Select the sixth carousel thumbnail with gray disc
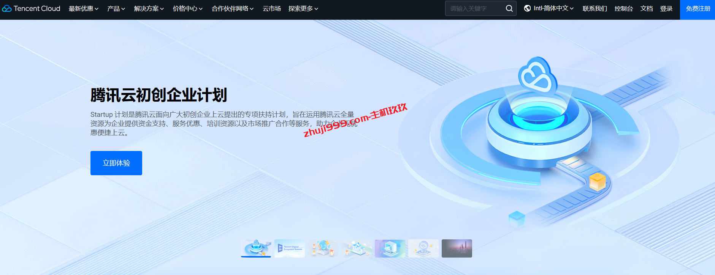This screenshot has height=275, width=715. point(423,248)
